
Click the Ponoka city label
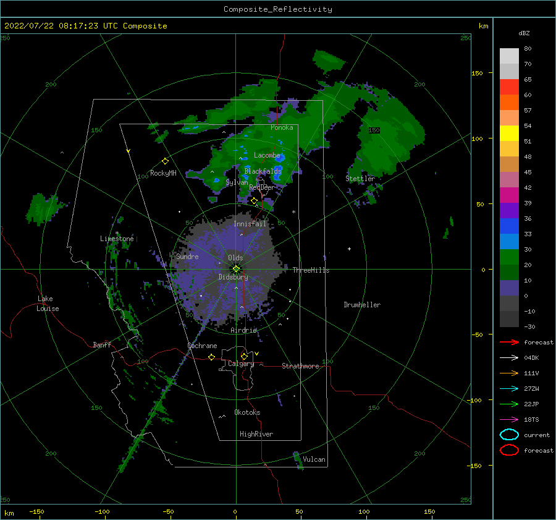(282, 127)
